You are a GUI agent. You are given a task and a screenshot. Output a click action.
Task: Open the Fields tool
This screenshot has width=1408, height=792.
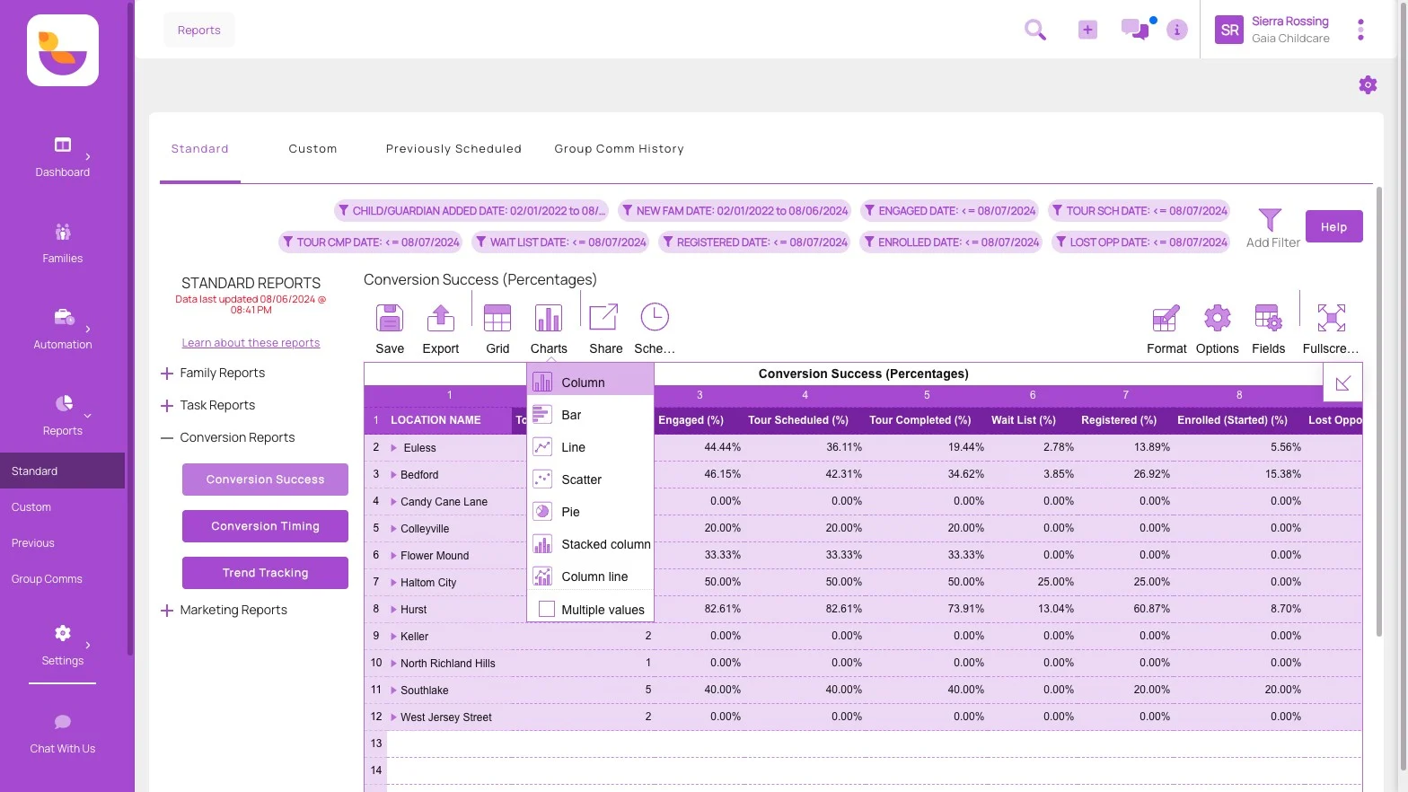[x=1269, y=318]
